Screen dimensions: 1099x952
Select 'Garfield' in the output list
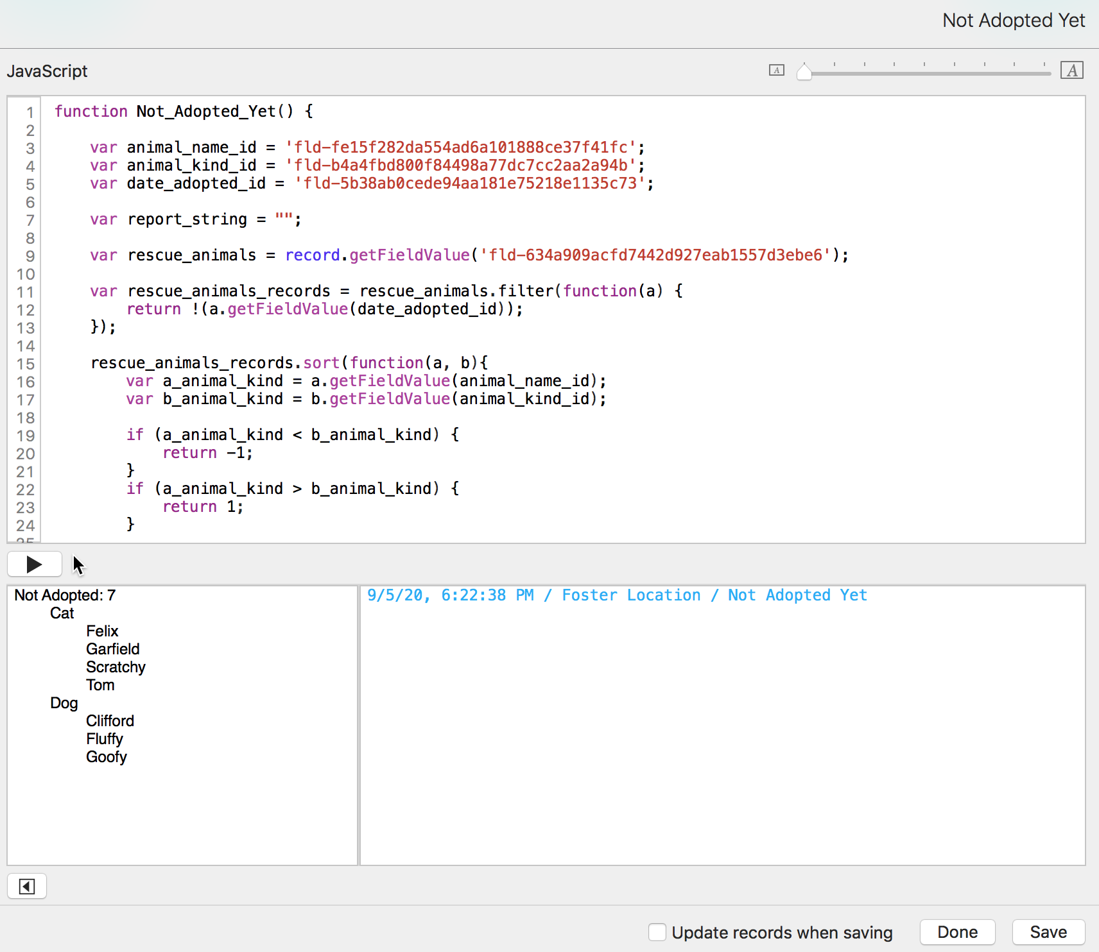113,649
